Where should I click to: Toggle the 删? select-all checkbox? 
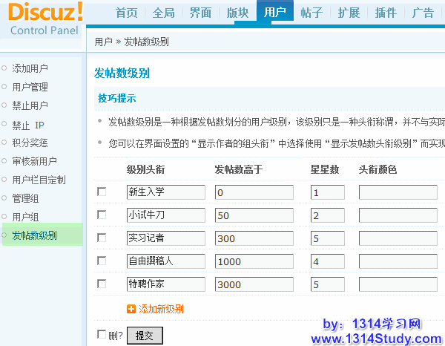click(x=102, y=335)
